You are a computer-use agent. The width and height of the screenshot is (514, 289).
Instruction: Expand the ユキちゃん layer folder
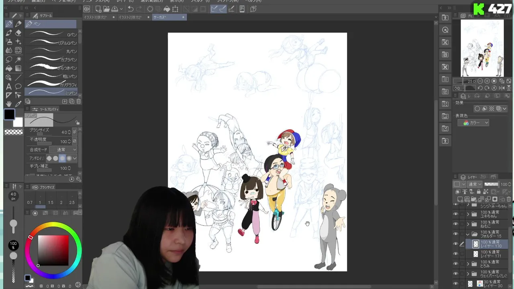click(468, 214)
